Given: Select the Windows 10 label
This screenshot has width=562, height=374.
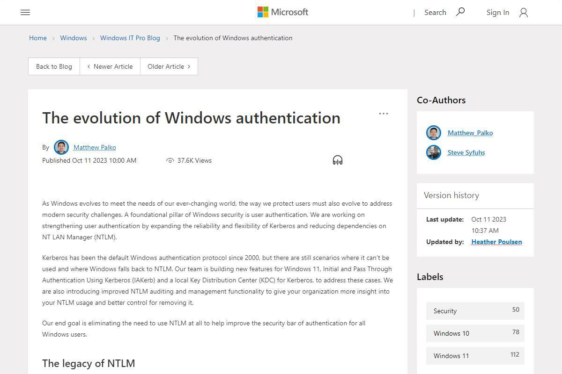Looking at the screenshot, I should tap(475, 333).
